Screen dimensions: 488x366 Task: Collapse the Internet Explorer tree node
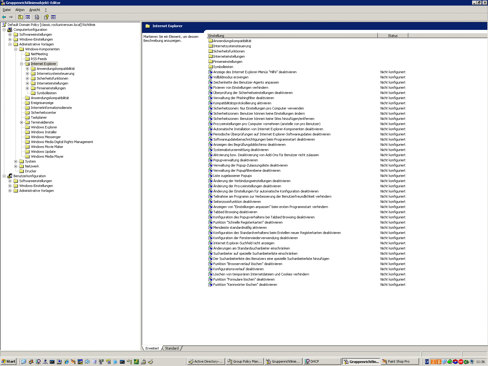(21, 64)
